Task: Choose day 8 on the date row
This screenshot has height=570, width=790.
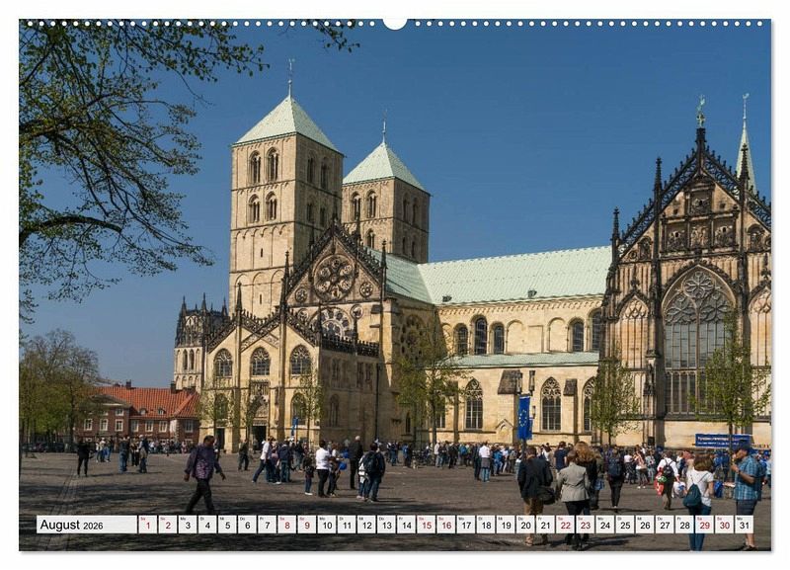Action: [x=286, y=525]
